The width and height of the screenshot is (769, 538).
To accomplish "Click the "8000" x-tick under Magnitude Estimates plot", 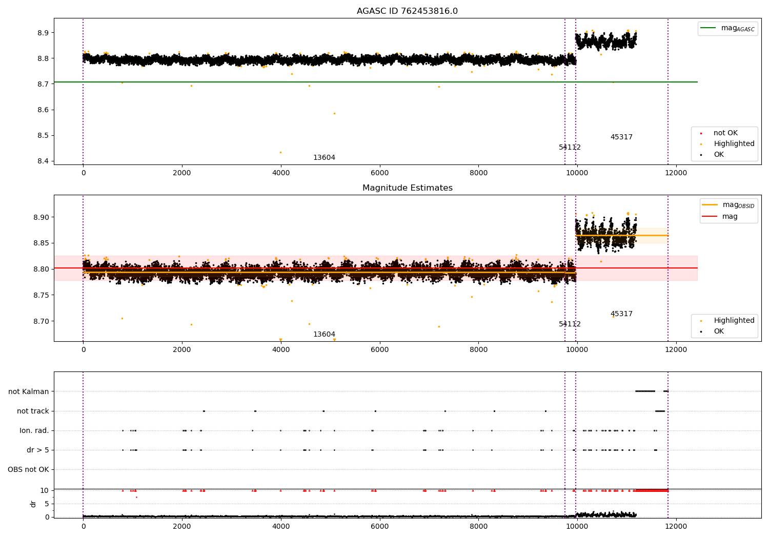I will click(x=478, y=350).
